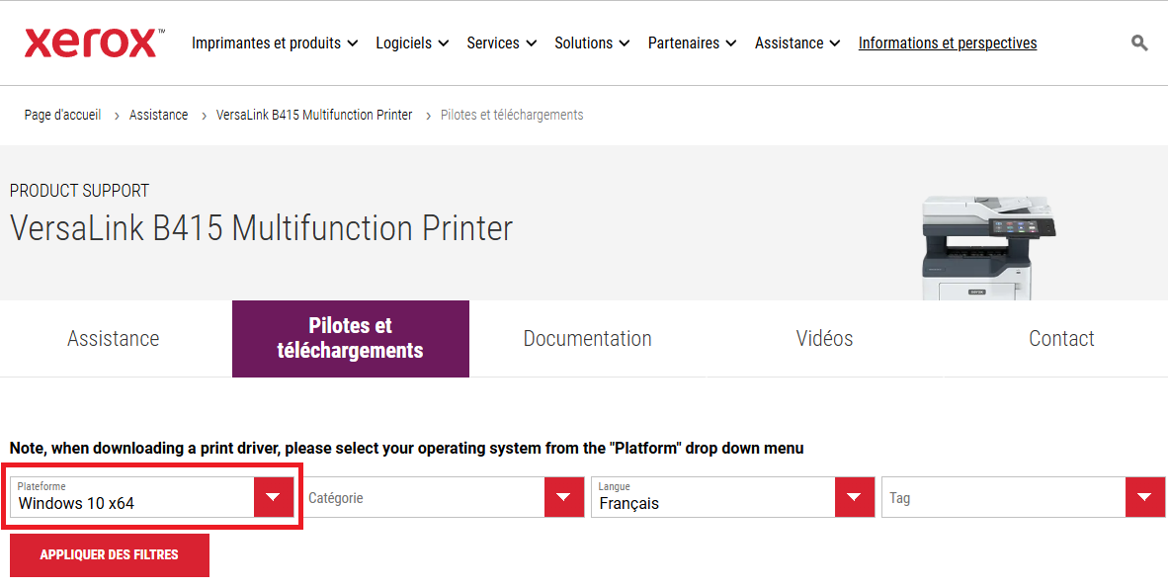The width and height of the screenshot is (1168, 588).
Task: Open the Partenaires menu
Action: 692,43
